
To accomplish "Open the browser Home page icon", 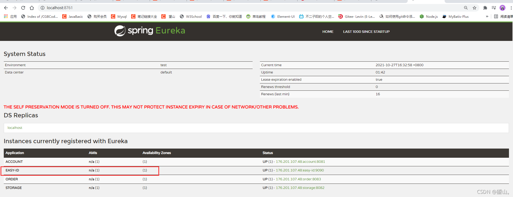I will [x=32, y=8].
